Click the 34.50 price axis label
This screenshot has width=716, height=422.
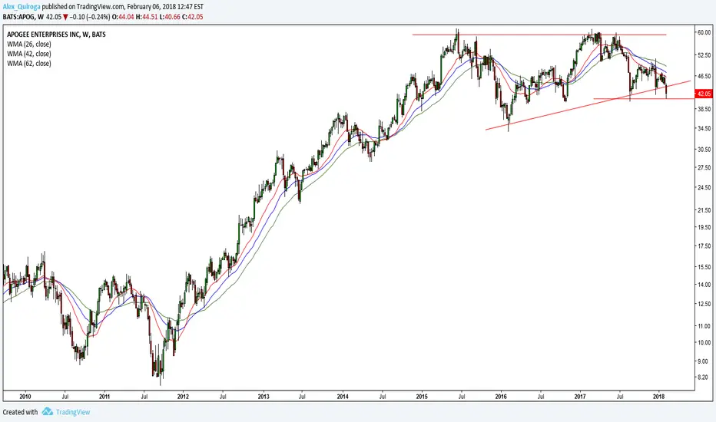[x=704, y=129]
